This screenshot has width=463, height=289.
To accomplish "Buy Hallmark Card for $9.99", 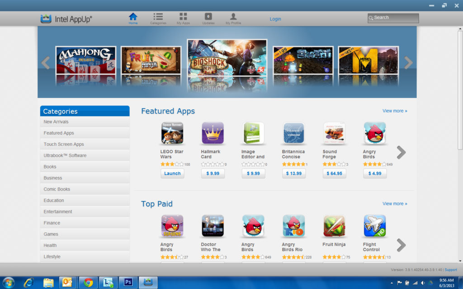I will coord(213,173).
